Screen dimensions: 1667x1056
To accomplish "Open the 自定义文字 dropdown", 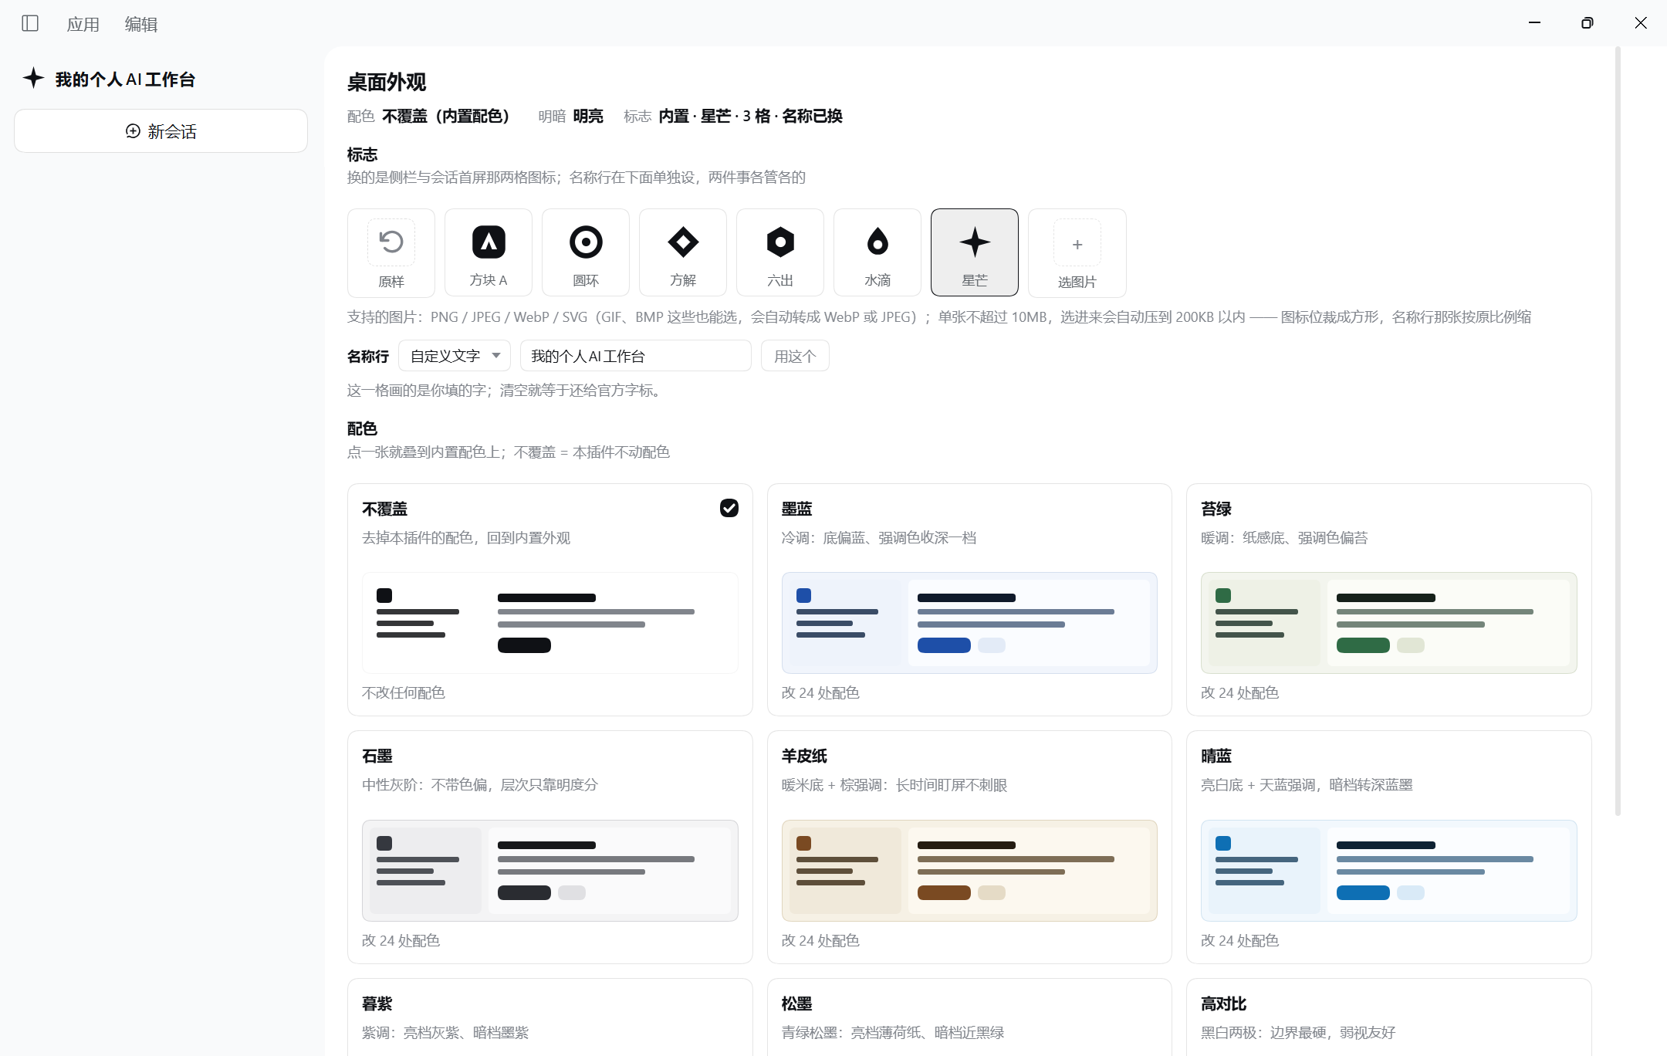I will tap(455, 356).
